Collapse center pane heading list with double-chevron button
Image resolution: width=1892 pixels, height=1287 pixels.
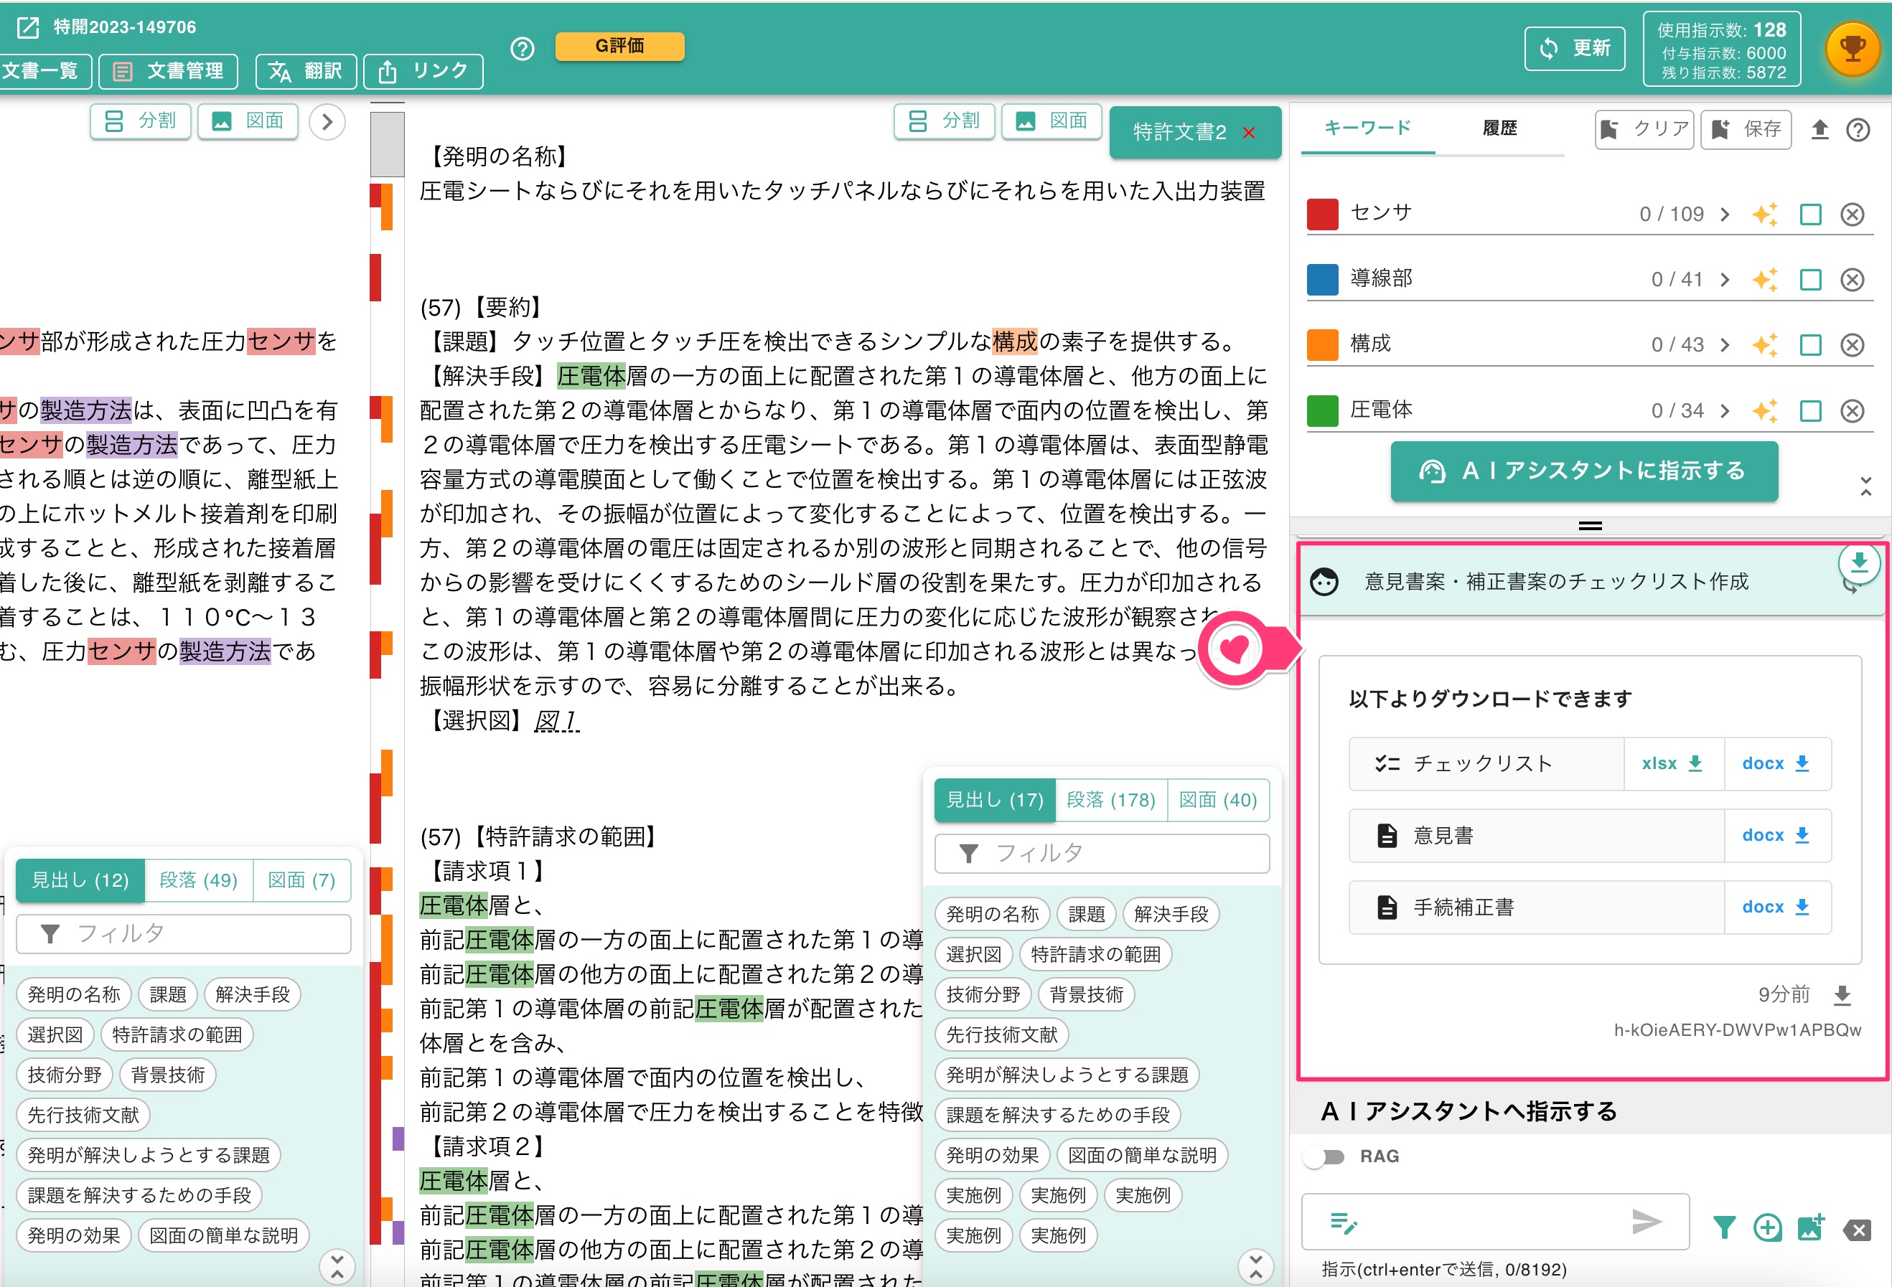coord(1255,1267)
